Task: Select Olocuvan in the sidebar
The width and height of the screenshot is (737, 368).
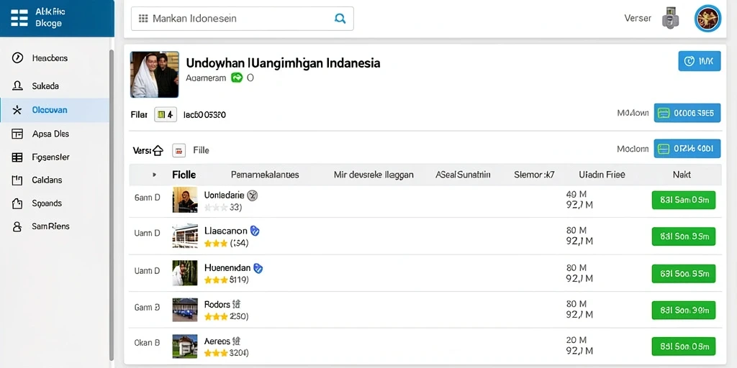Action: click(55, 110)
